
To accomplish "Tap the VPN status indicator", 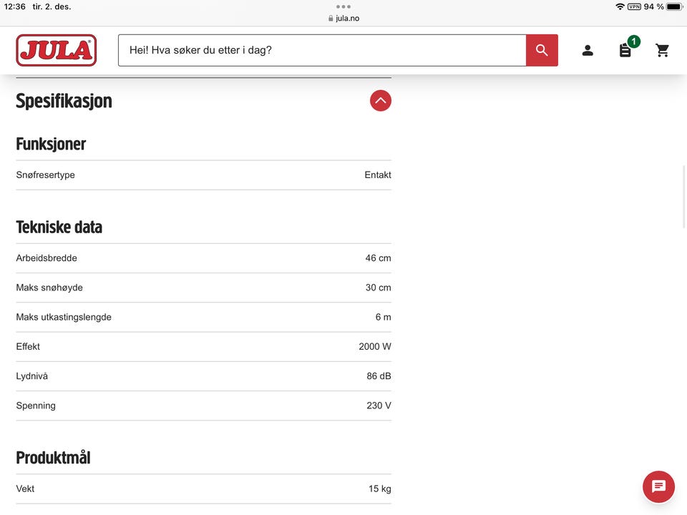I will tap(634, 6).
